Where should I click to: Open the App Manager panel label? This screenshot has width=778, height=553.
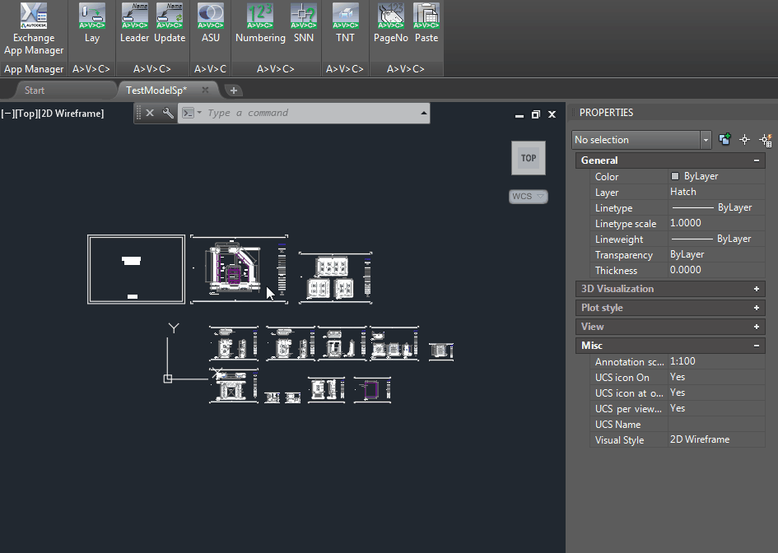pos(34,69)
